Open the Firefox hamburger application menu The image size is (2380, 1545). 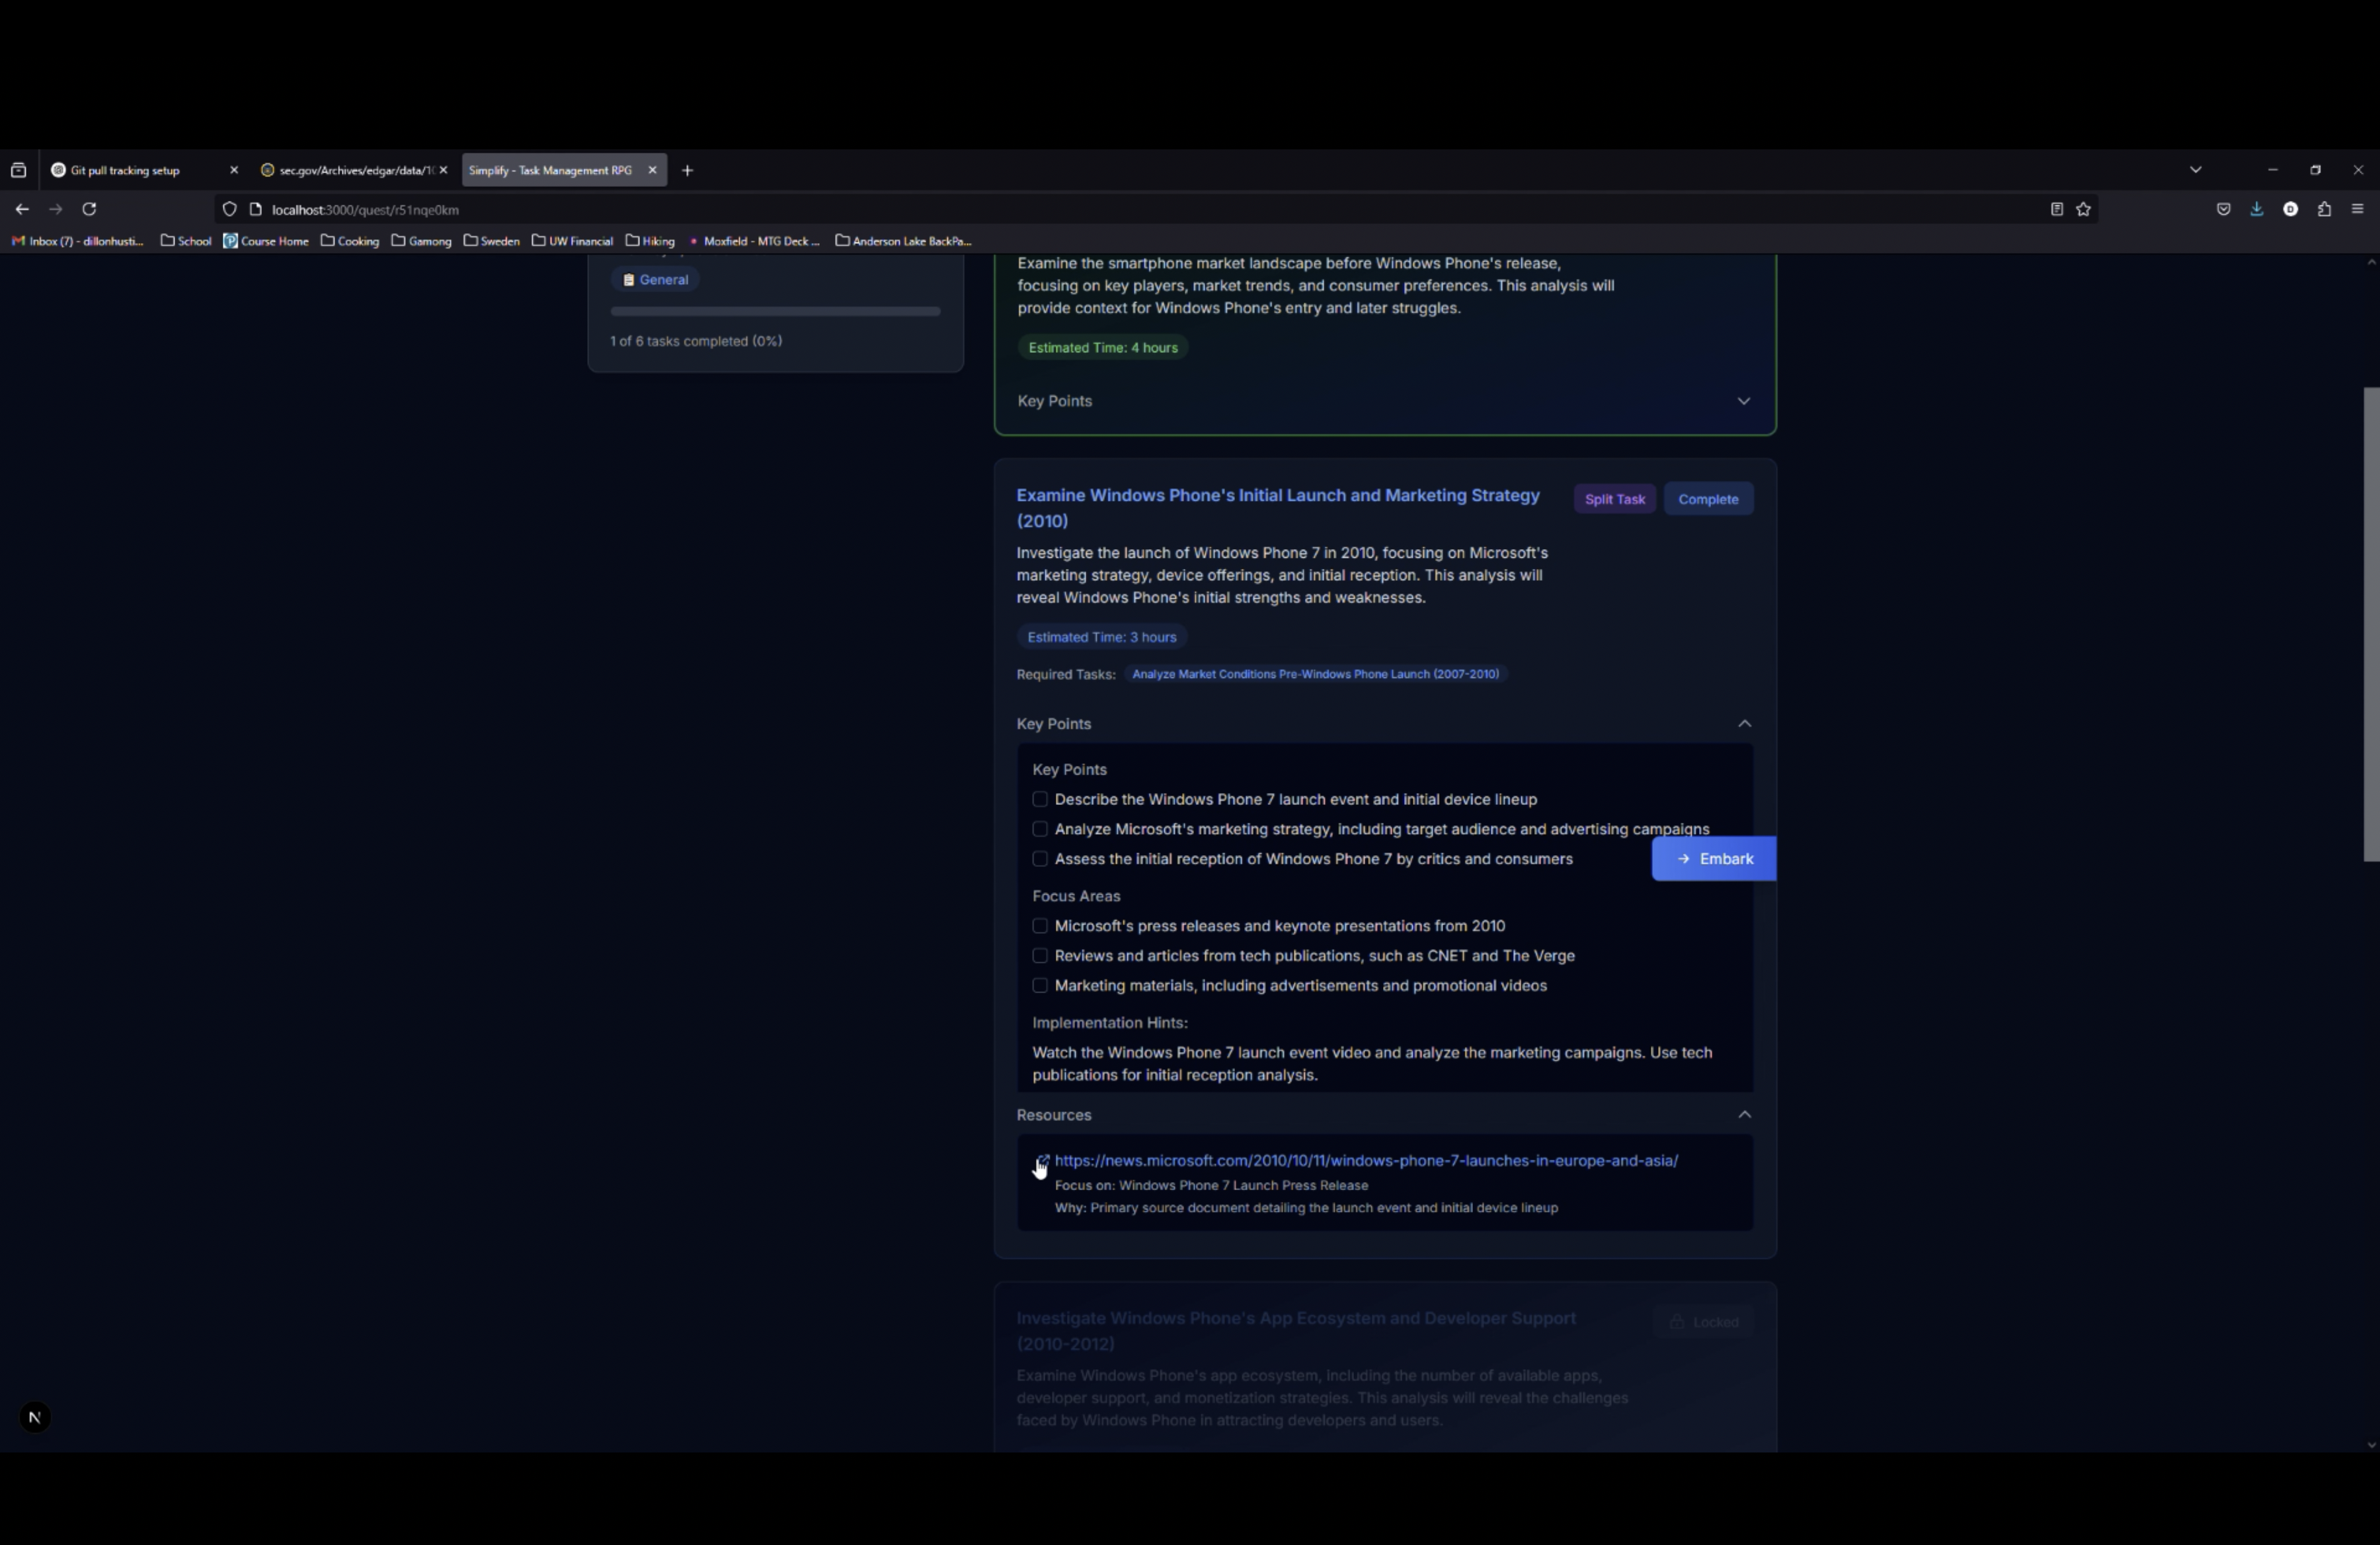coord(2357,209)
